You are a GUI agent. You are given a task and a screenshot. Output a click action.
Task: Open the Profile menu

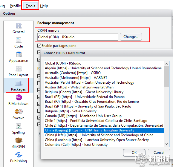coord(15,6)
